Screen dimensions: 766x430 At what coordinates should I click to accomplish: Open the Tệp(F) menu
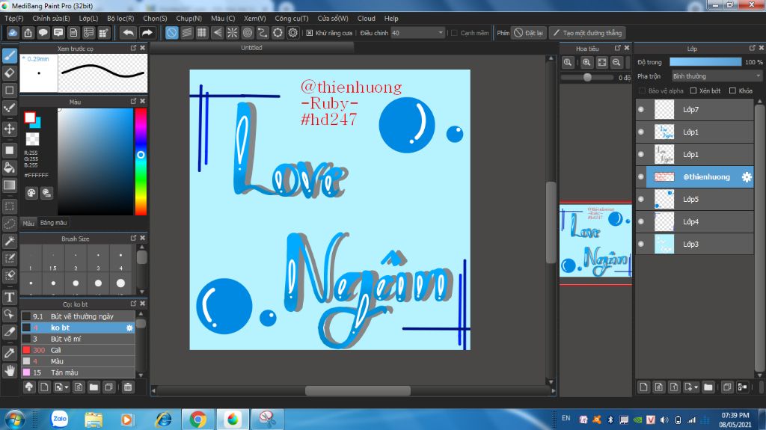point(13,18)
